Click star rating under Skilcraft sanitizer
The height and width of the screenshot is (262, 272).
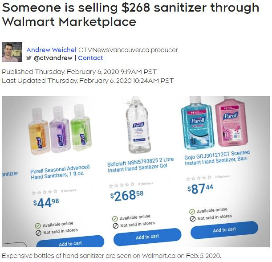[x=122, y=184]
